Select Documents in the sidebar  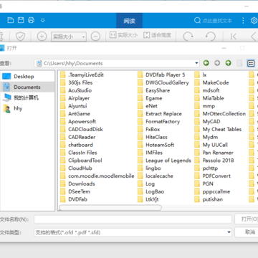pos(27,87)
